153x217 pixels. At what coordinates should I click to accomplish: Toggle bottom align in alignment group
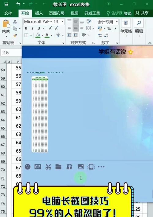[x=82, y=22]
